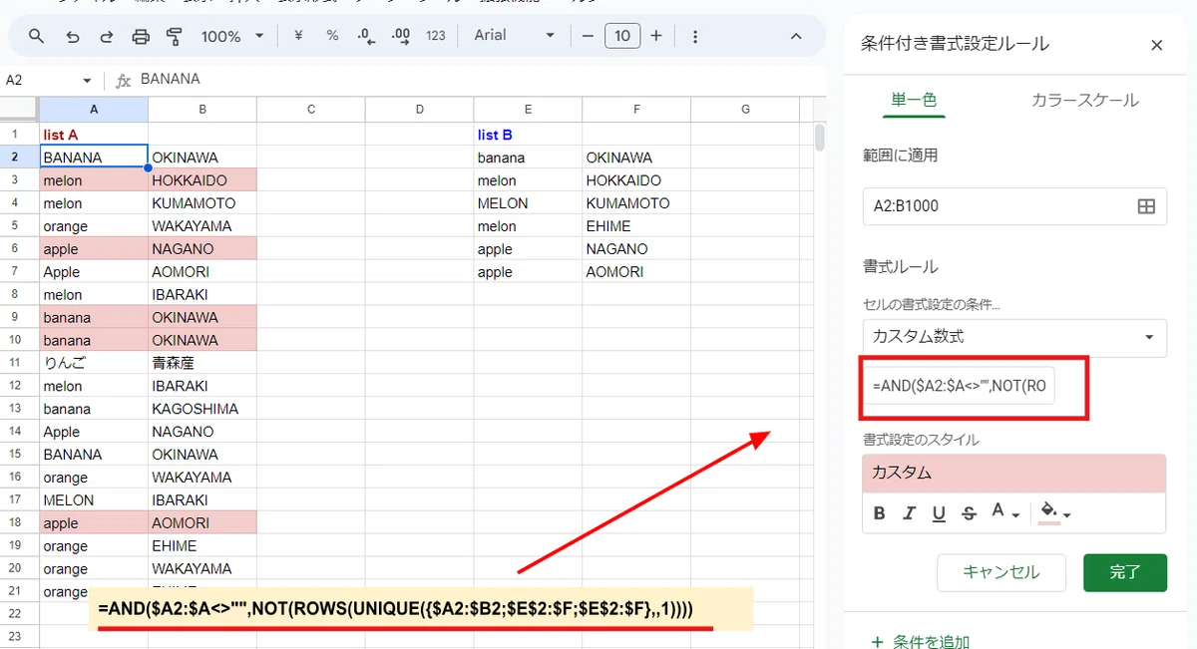Click the redo arrow icon
The width and height of the screenshot is (1197, 649).
(106, 36)
